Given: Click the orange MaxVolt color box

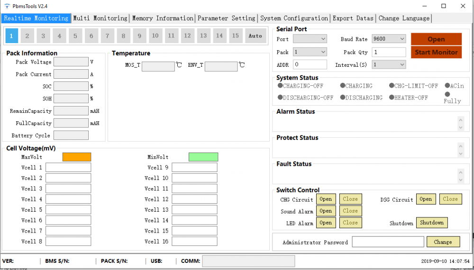Looking at the screenshot, I should tap(77, 157).
